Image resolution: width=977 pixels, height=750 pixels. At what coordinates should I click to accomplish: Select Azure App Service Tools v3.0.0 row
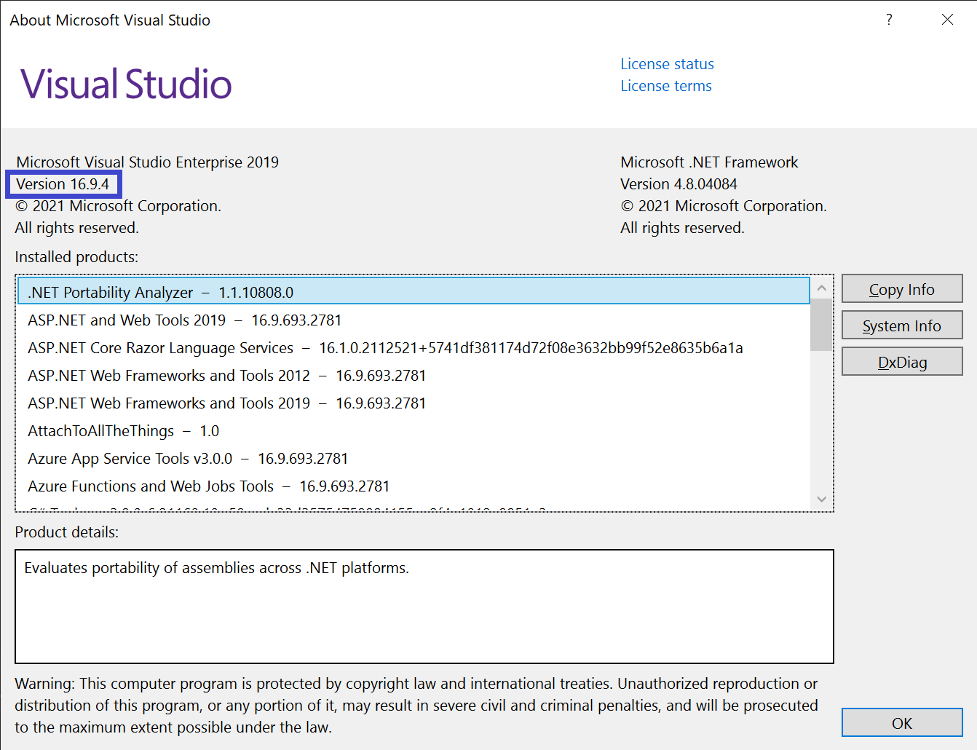pyautogui.click(x=414, y=458)
